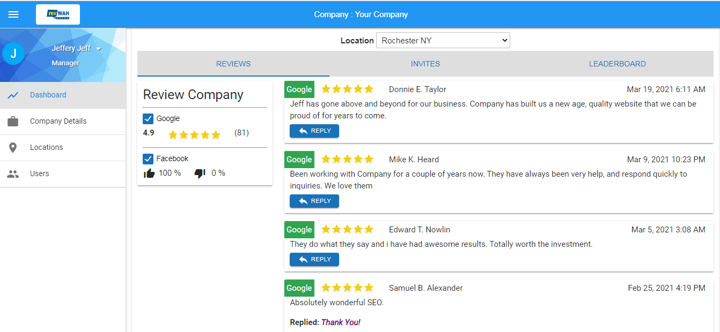This screenshot has width=720, height=332.
Task: Open the Location dropdown showing Rochester NY
Action: [x=443, y=41]
